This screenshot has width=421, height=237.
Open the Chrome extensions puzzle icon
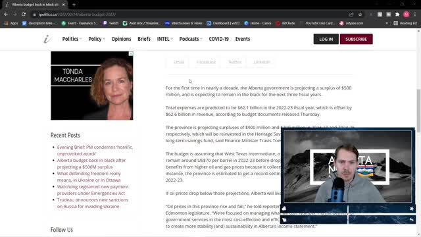pyautogui.click(x=397, y=14)
